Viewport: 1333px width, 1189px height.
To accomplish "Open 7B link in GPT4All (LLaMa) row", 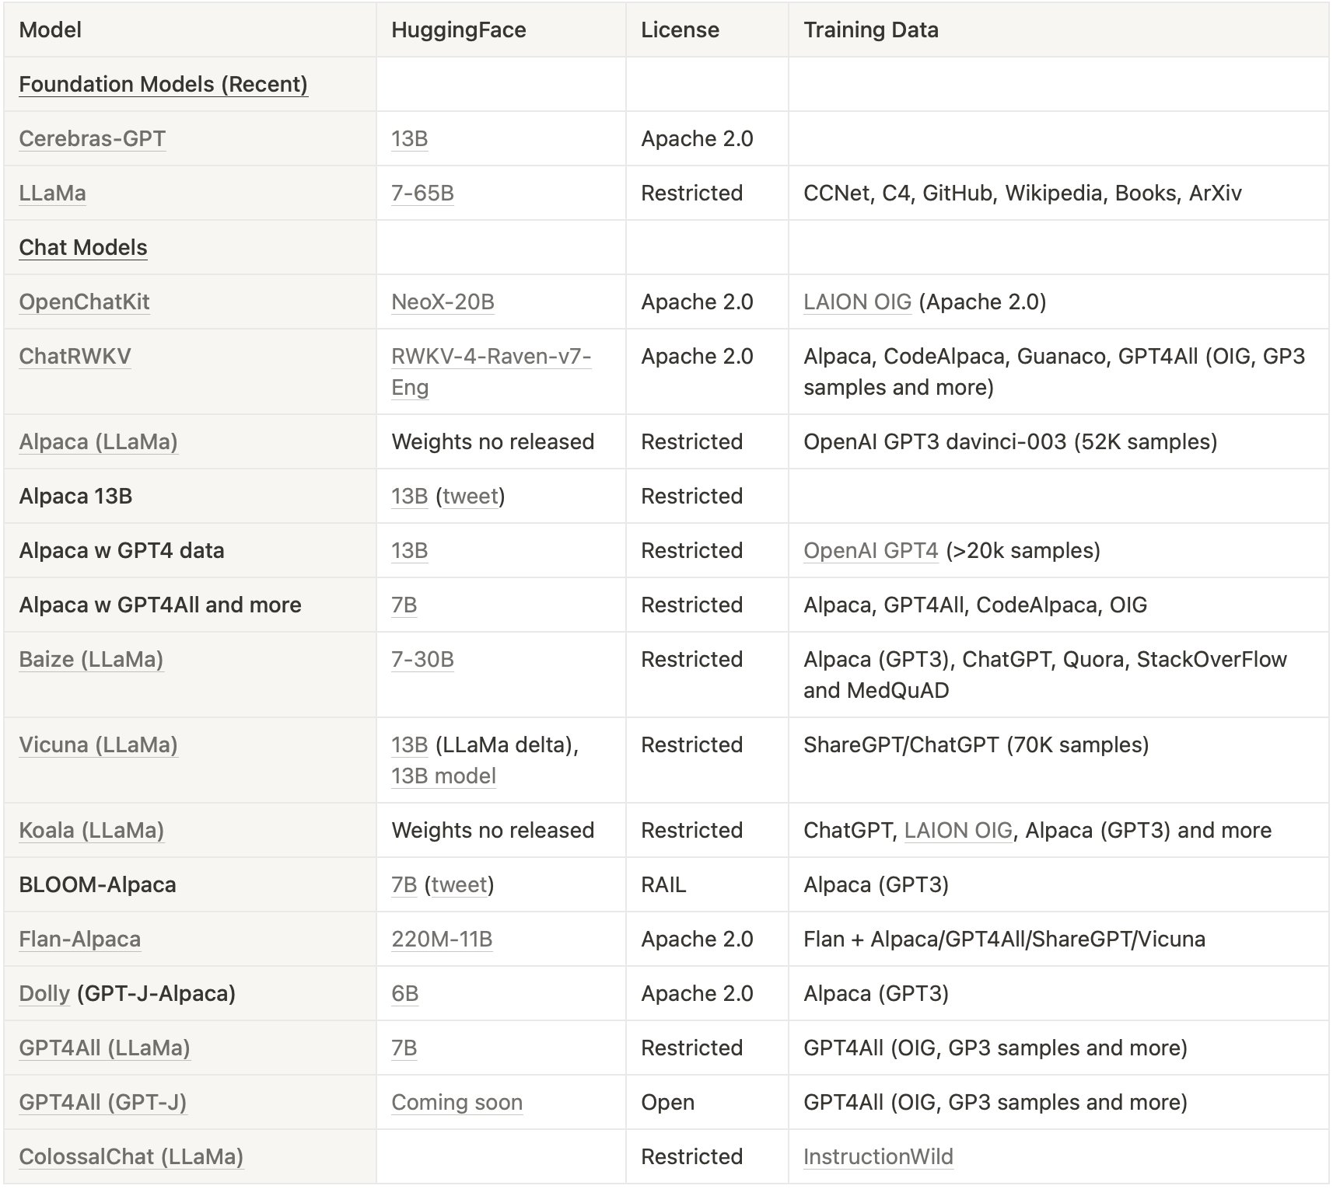I will coord(404,1048).
